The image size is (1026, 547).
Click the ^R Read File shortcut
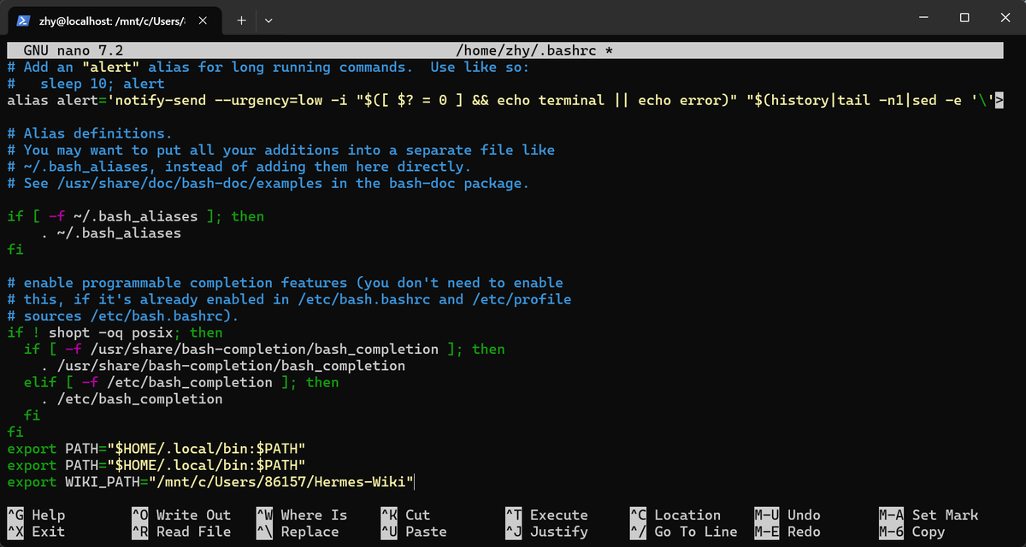[181, 532]
